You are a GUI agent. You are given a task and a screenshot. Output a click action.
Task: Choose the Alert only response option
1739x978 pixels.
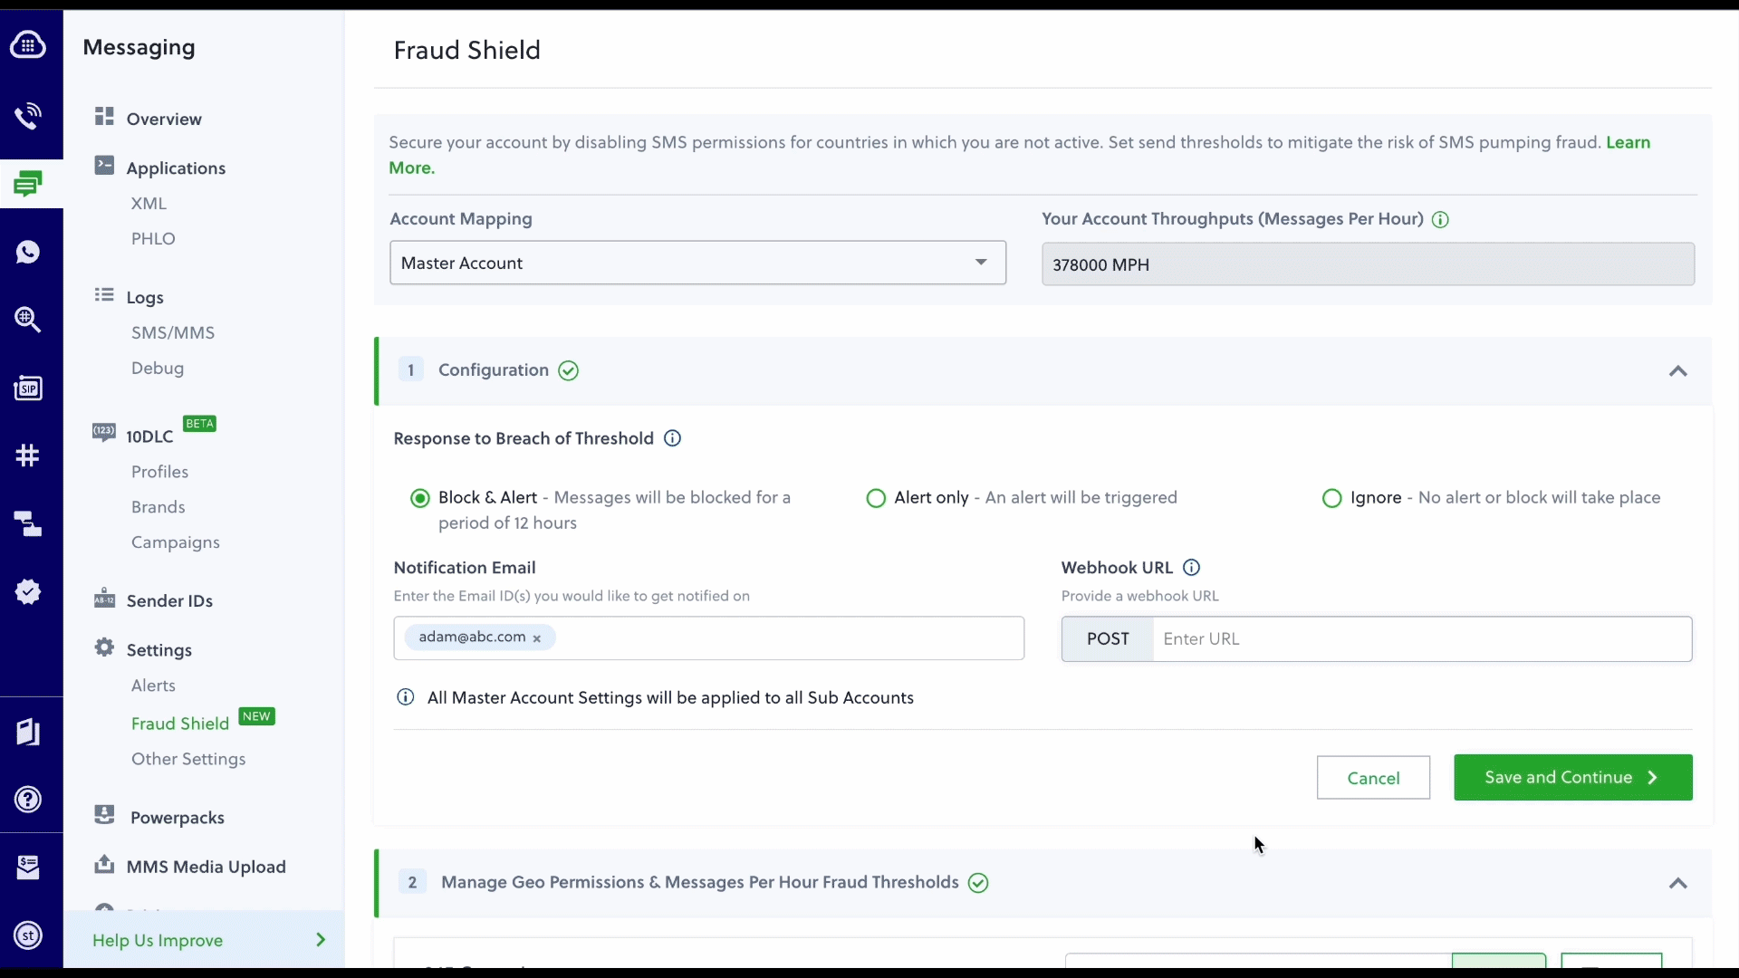[x=875, y=497]
